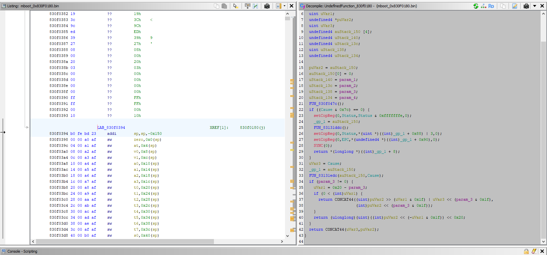Click the export/edit note pencil icon
547x255 pixels.
515,6
